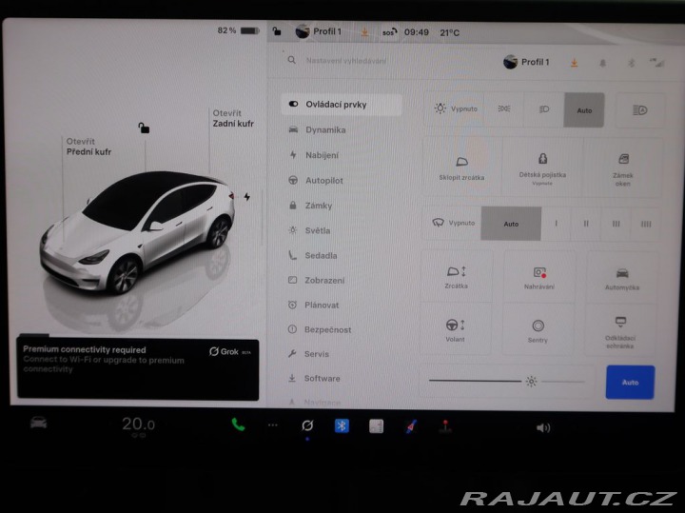Open Bluetooth app in bottom bar
Screen dimensions: 685x513
pos(342,425)
